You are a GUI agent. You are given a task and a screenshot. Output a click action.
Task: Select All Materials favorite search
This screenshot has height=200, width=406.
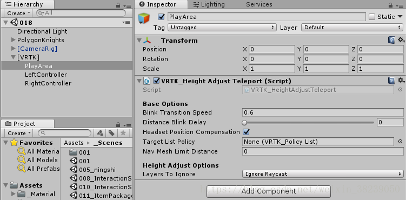click(38, 151)
